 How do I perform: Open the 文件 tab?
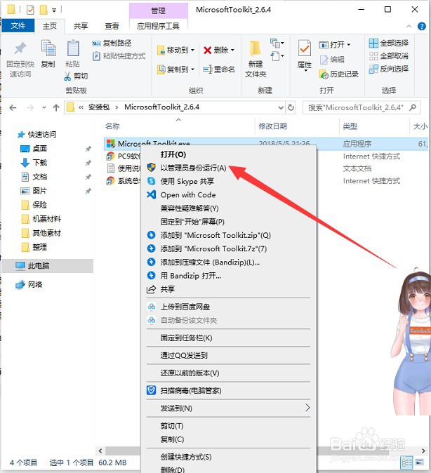point(18,26)
